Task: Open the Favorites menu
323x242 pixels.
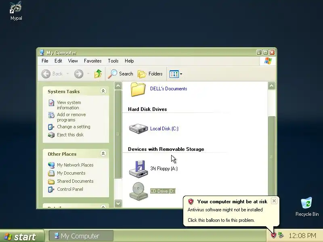Action: (93, 61)
